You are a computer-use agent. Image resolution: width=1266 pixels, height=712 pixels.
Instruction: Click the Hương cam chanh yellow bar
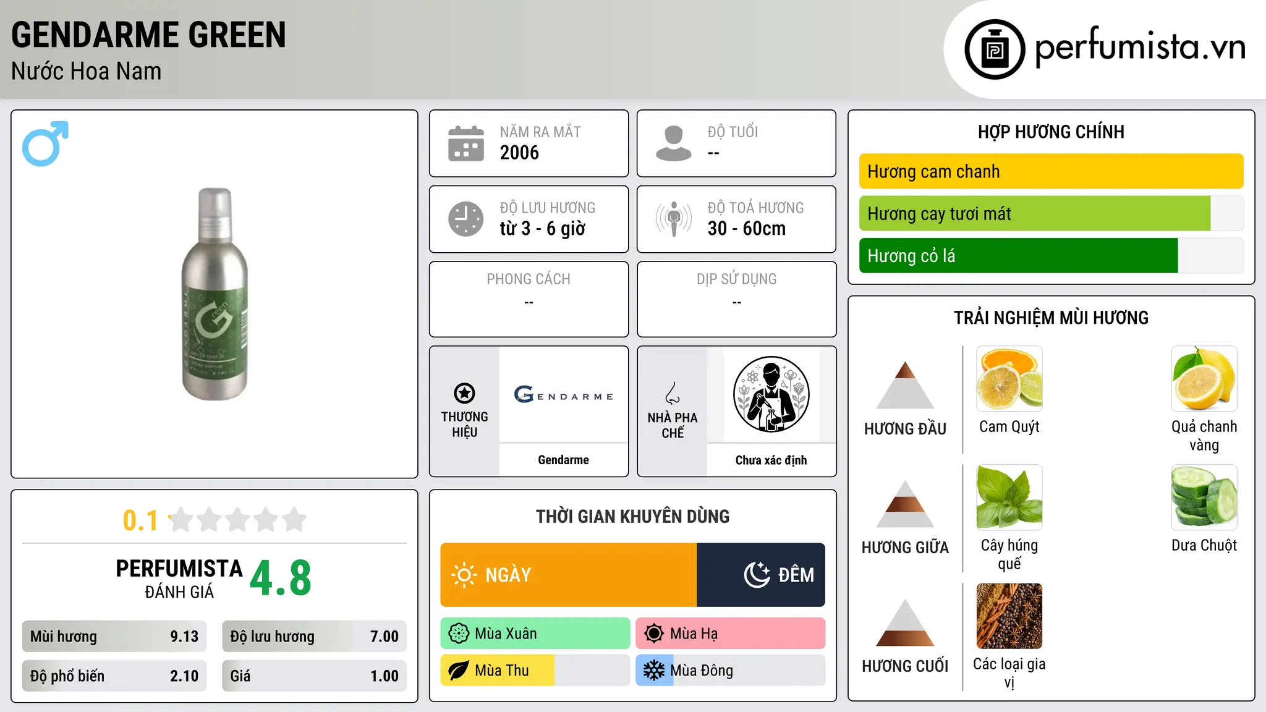click(x=1051, y=171)
